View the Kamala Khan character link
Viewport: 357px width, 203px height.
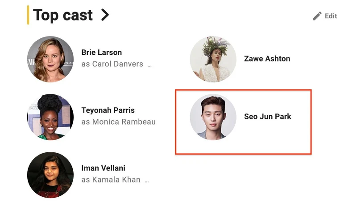pos(116,180)
